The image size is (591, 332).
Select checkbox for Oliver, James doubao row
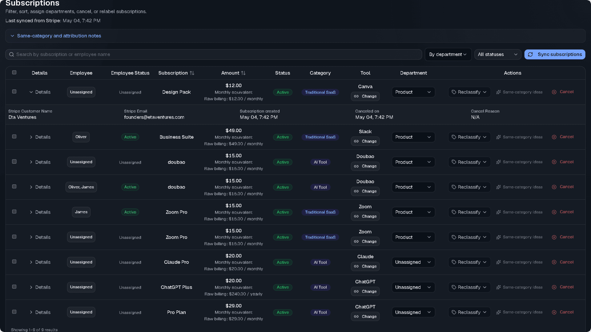pyautogui.click(x=14, y=187)
